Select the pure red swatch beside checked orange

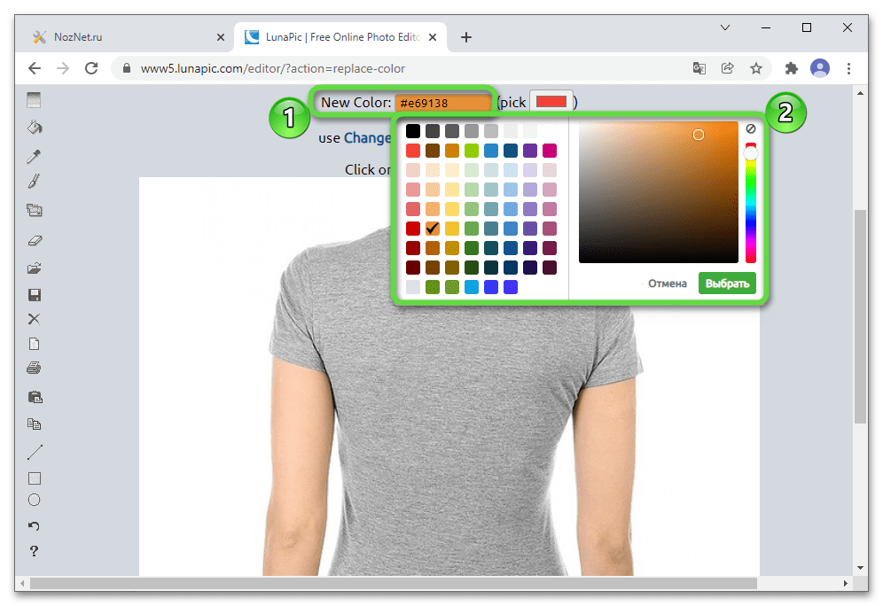[x=413, y=229]
